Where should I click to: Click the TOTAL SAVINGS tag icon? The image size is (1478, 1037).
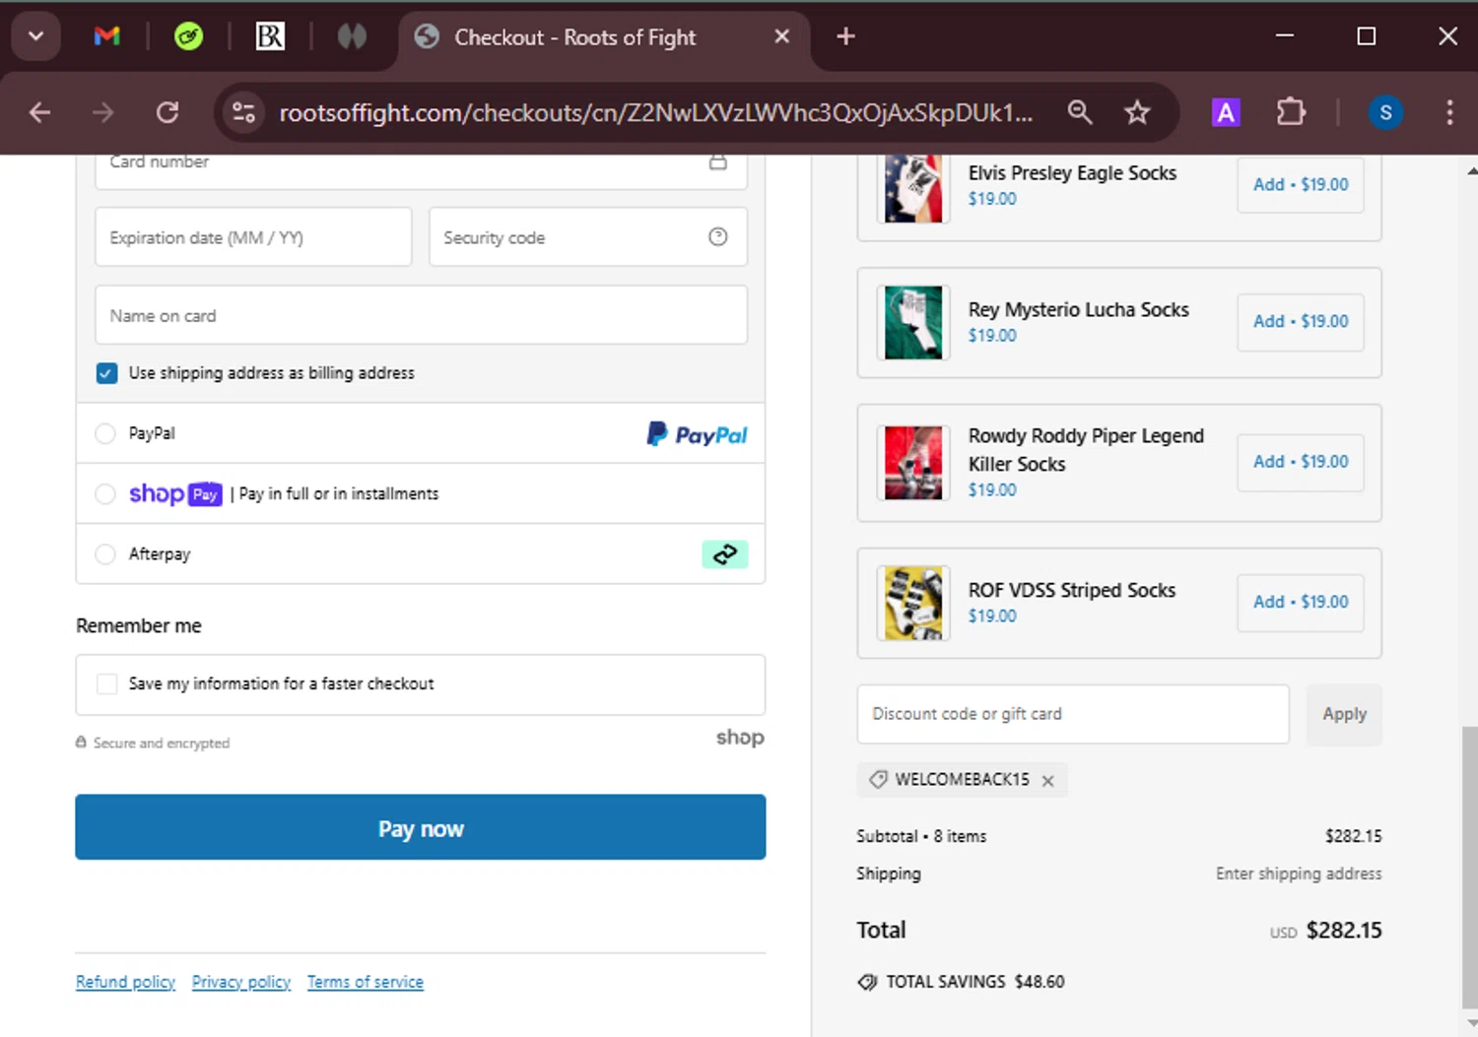867,982
